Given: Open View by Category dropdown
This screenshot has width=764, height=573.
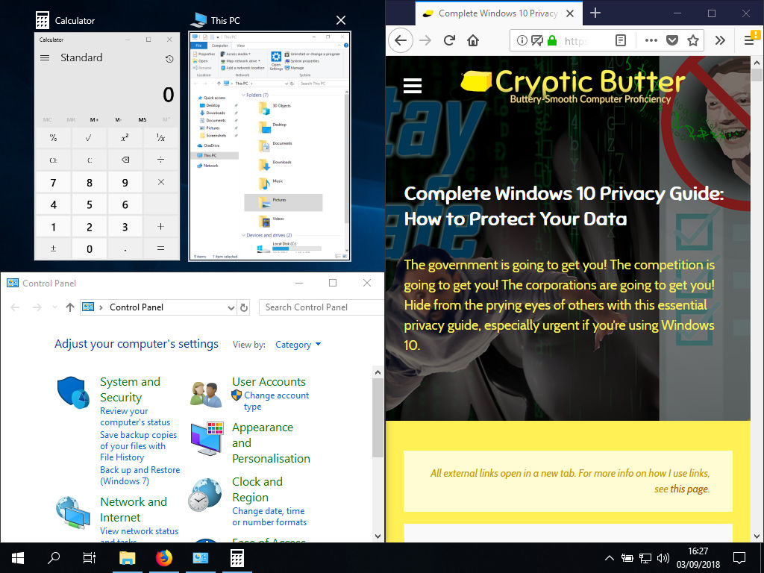Looking at the screenshot, I should (298, 345).
